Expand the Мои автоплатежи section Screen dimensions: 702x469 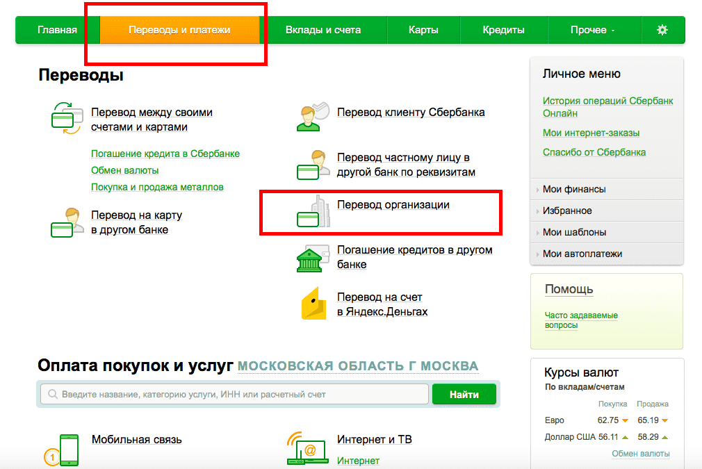(582, 254)
